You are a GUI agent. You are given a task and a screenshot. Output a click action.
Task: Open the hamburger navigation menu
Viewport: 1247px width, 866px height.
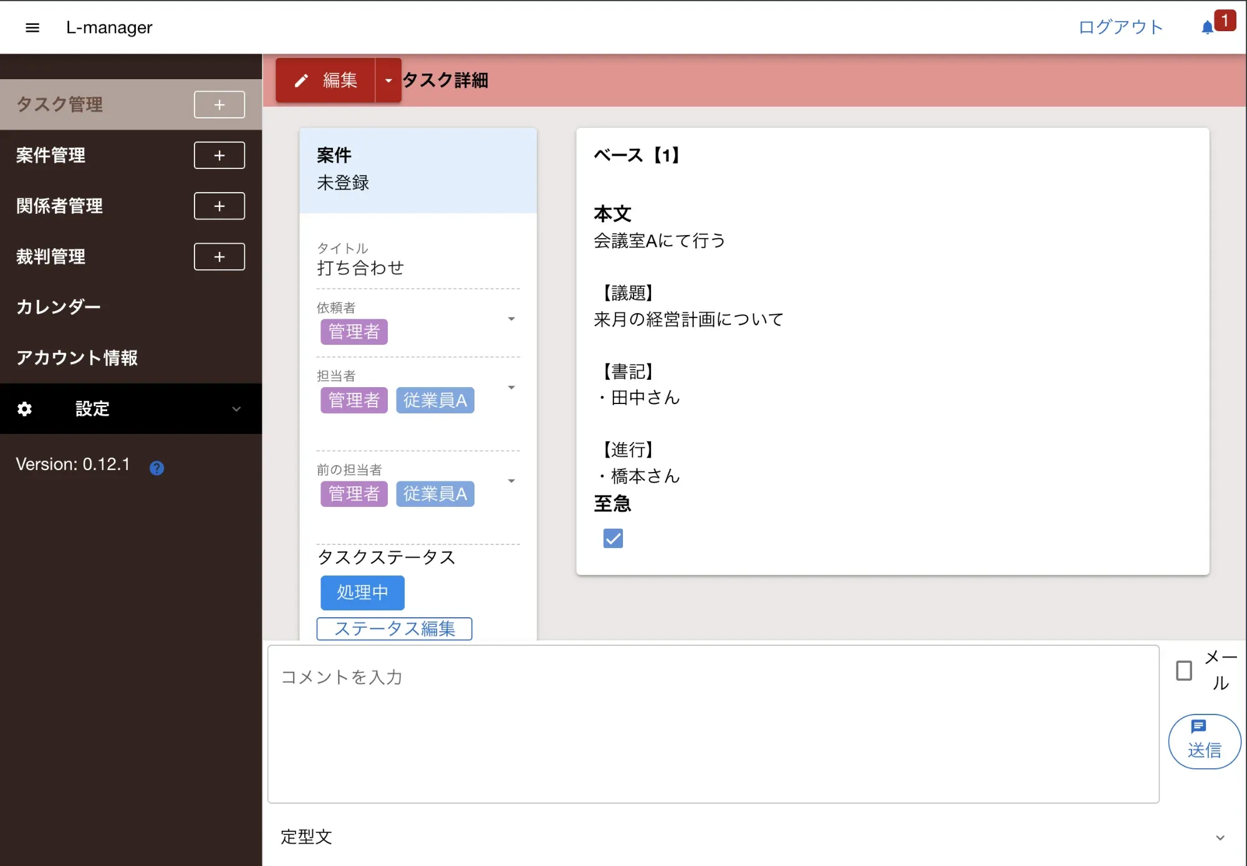32,27
